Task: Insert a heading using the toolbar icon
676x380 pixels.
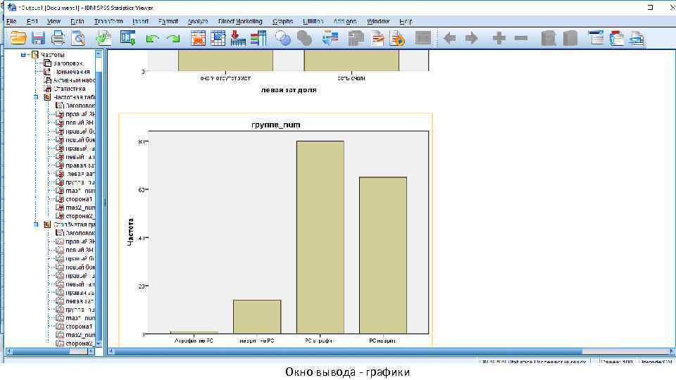Action: coord(596,38)
